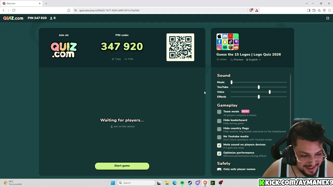The height and width of the screenshot is (187, 333).
Task: Go back using the browser back arrow
Action: tap(3, 10)
